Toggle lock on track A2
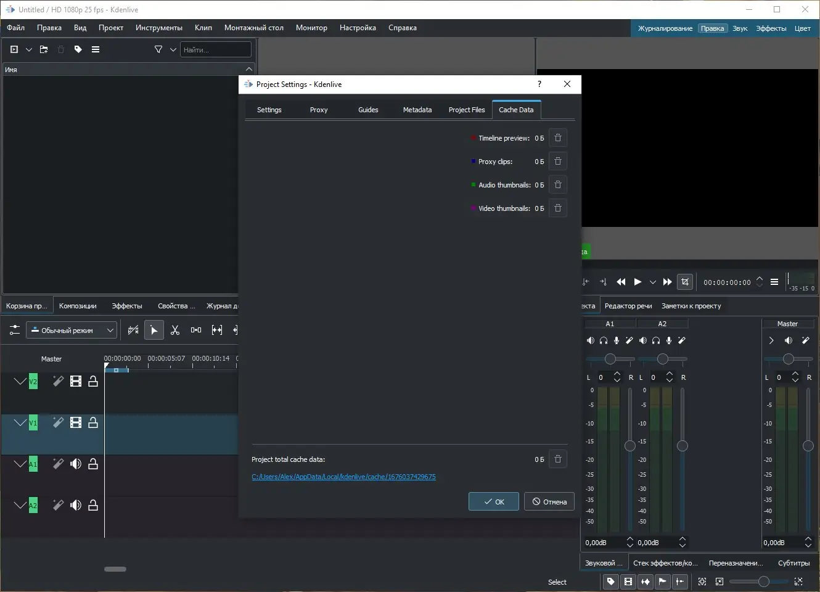 coord(93,506)
